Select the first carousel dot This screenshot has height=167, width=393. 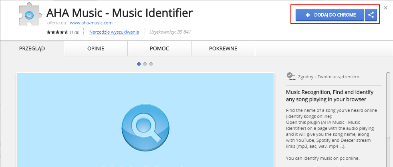click(139, 64)
